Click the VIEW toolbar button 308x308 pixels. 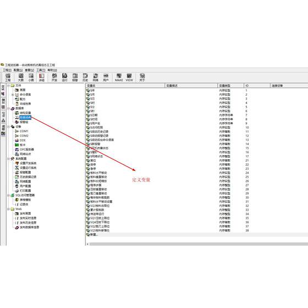click(x=129, y=78)
